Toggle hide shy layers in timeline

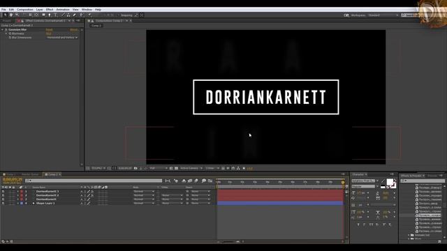[184, 181]
